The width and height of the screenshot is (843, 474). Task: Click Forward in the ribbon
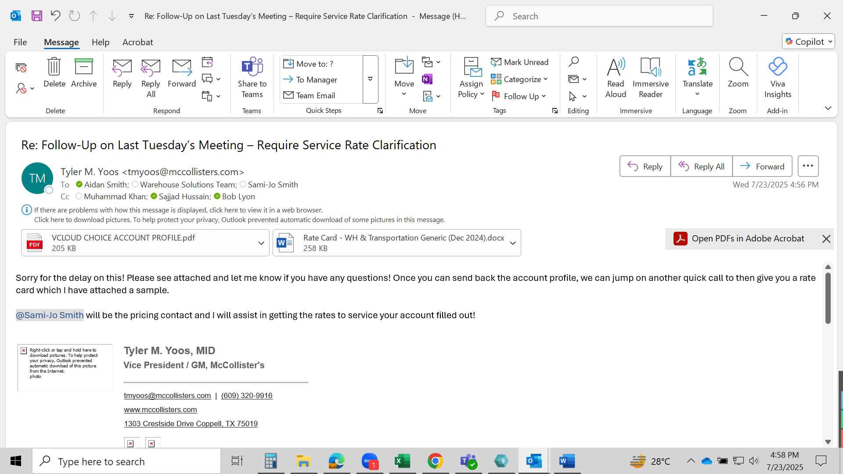pos(182,73)
